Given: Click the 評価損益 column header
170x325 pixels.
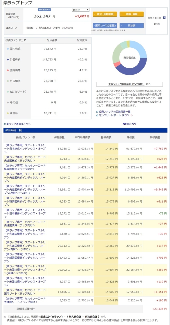Looking at the screenshot, I should (x=155, y=138).
